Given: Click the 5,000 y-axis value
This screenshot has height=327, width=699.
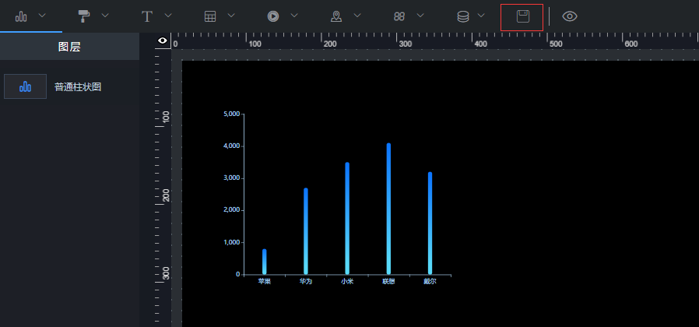Looking at the screenshot, I should point(231,114).
